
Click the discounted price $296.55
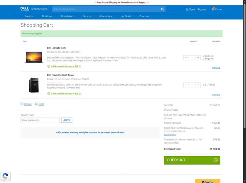[x=209, y=59]
